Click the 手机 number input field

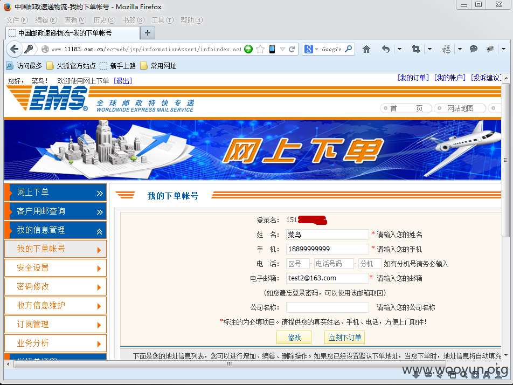(x=328, y=249)
